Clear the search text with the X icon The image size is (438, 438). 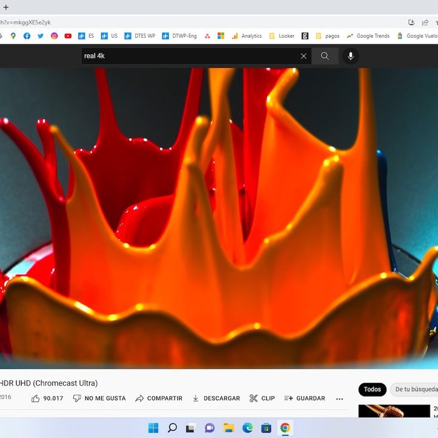(304, 56)
